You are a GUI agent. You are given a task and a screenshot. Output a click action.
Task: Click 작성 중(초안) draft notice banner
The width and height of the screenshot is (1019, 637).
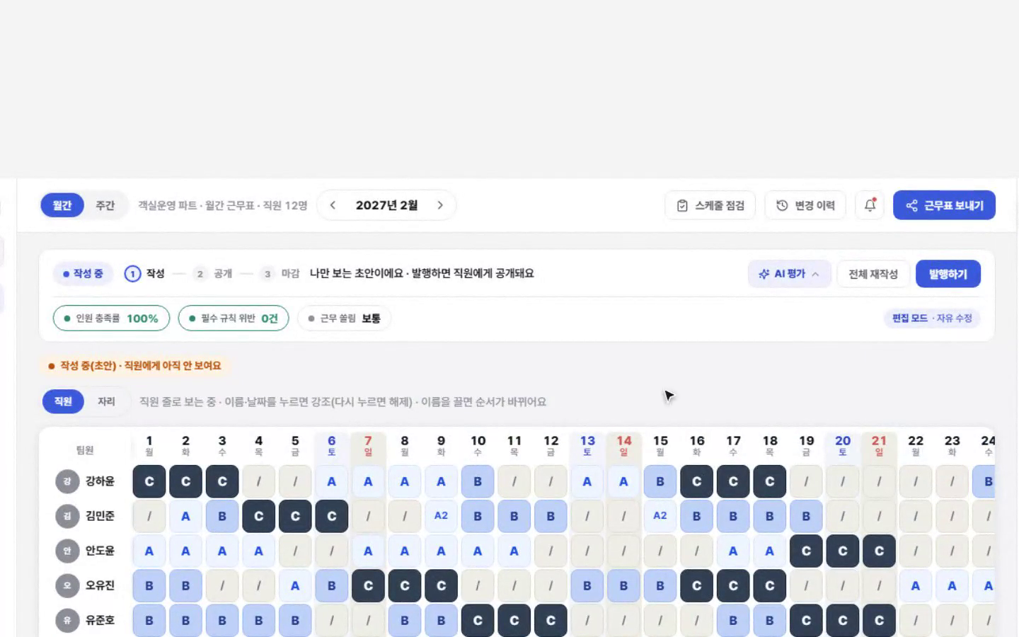point(134,366)
